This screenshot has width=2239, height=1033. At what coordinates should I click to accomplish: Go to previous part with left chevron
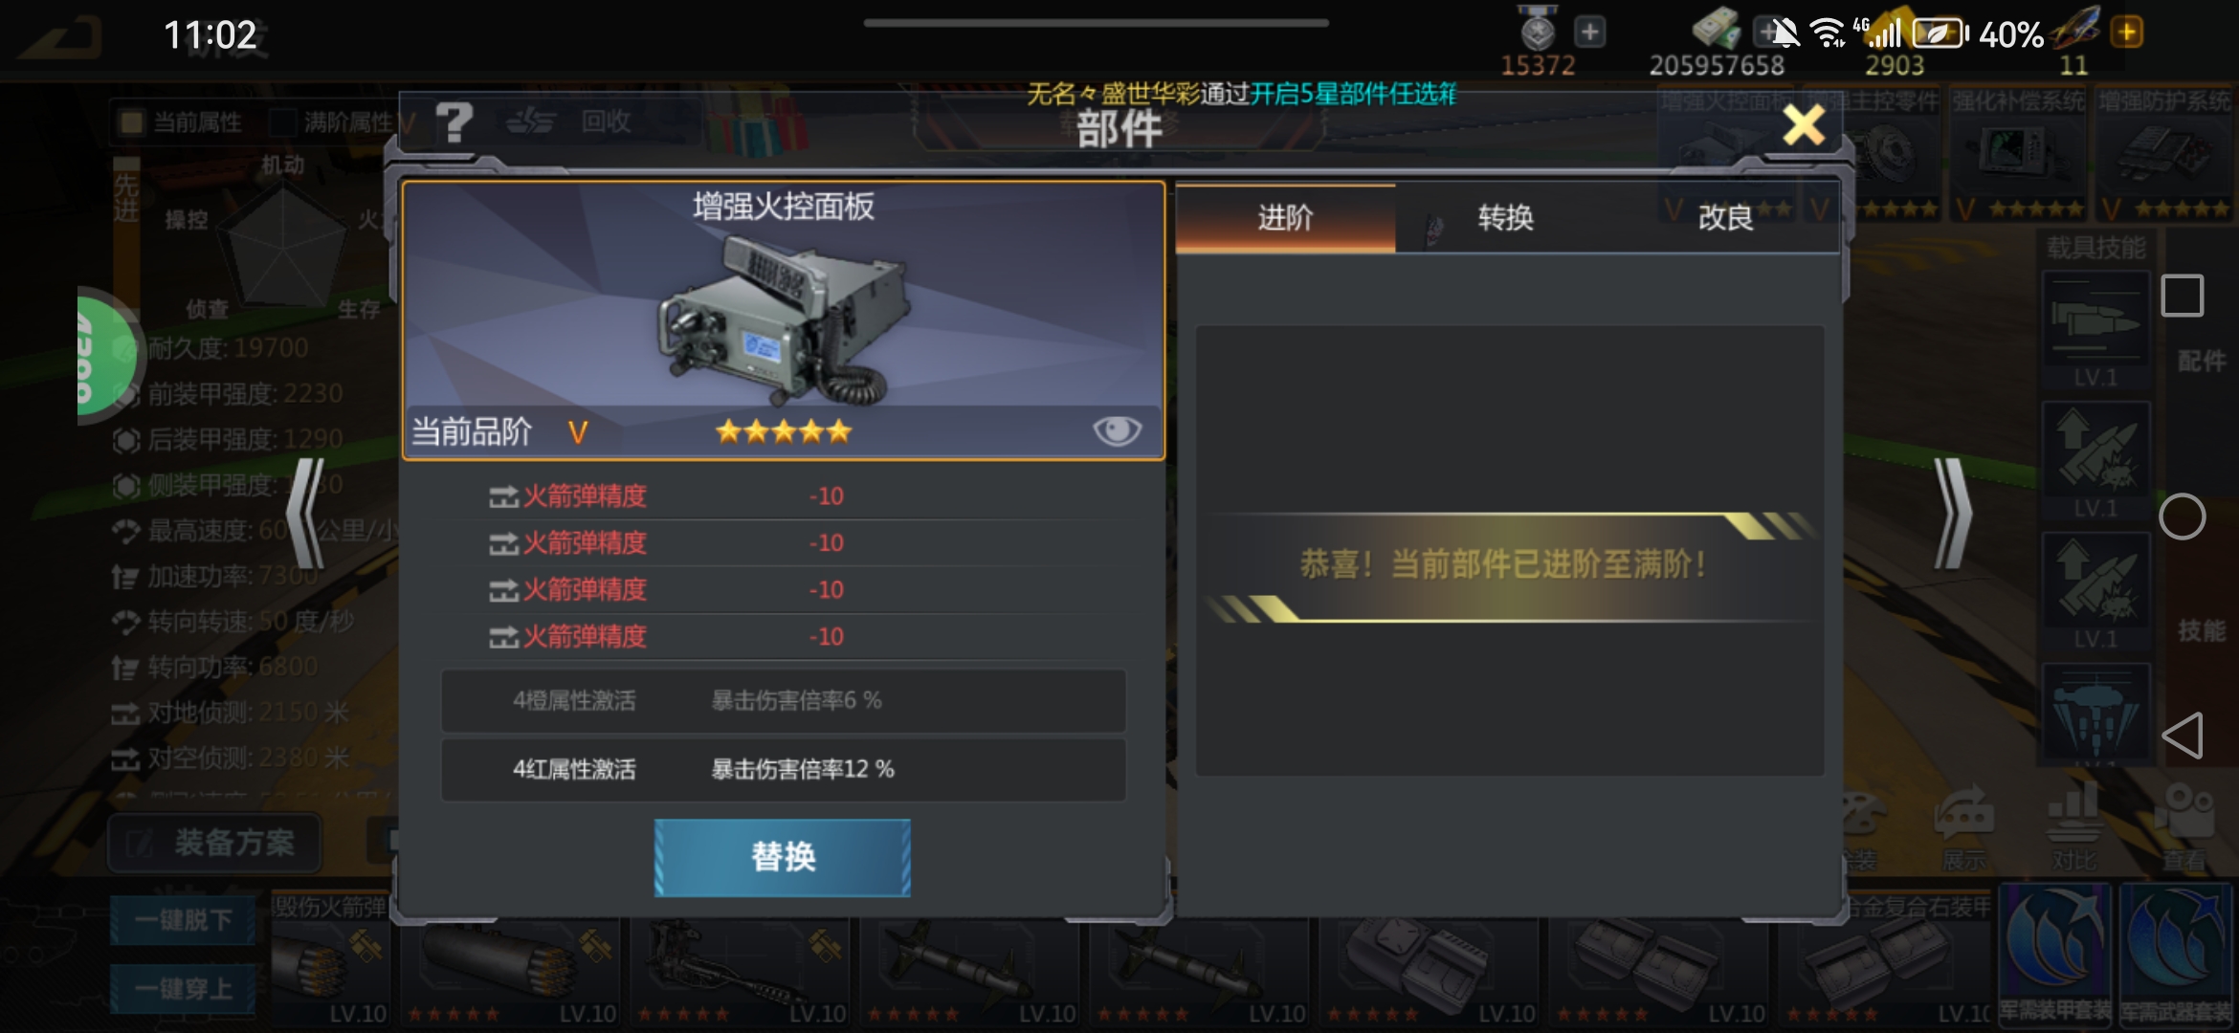click(306, 515)
